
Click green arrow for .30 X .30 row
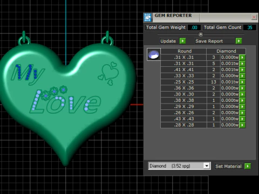click(242, 94)
